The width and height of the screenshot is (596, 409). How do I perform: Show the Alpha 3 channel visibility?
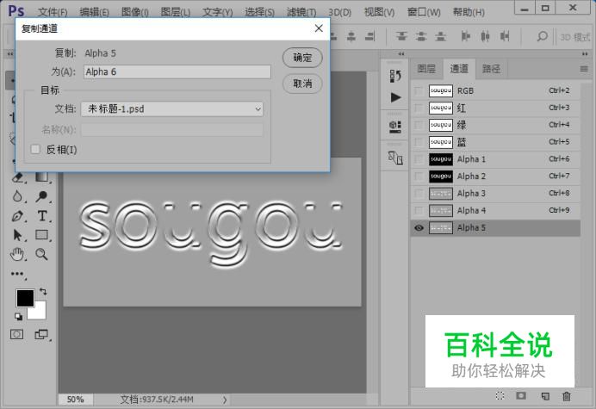pos(419,194)
